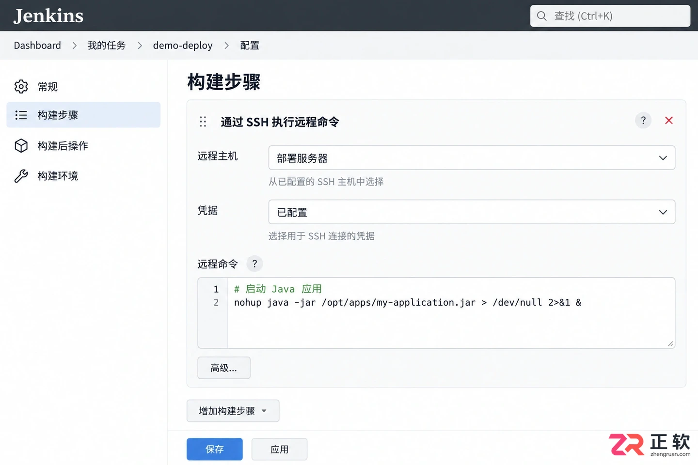Open the 凭据 dropdown showing 已配置
Viewport: 698px width, 465px height.
tap(472, 212)
